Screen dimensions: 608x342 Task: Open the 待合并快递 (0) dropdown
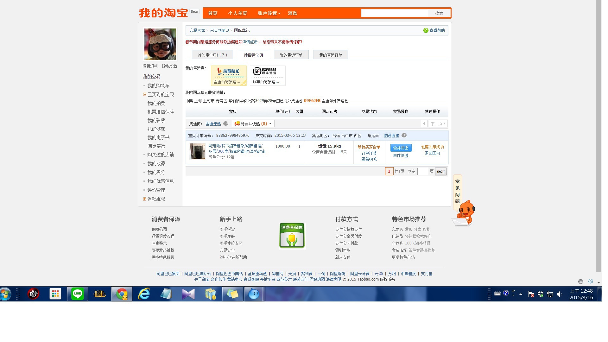click(x=253, y=123)
